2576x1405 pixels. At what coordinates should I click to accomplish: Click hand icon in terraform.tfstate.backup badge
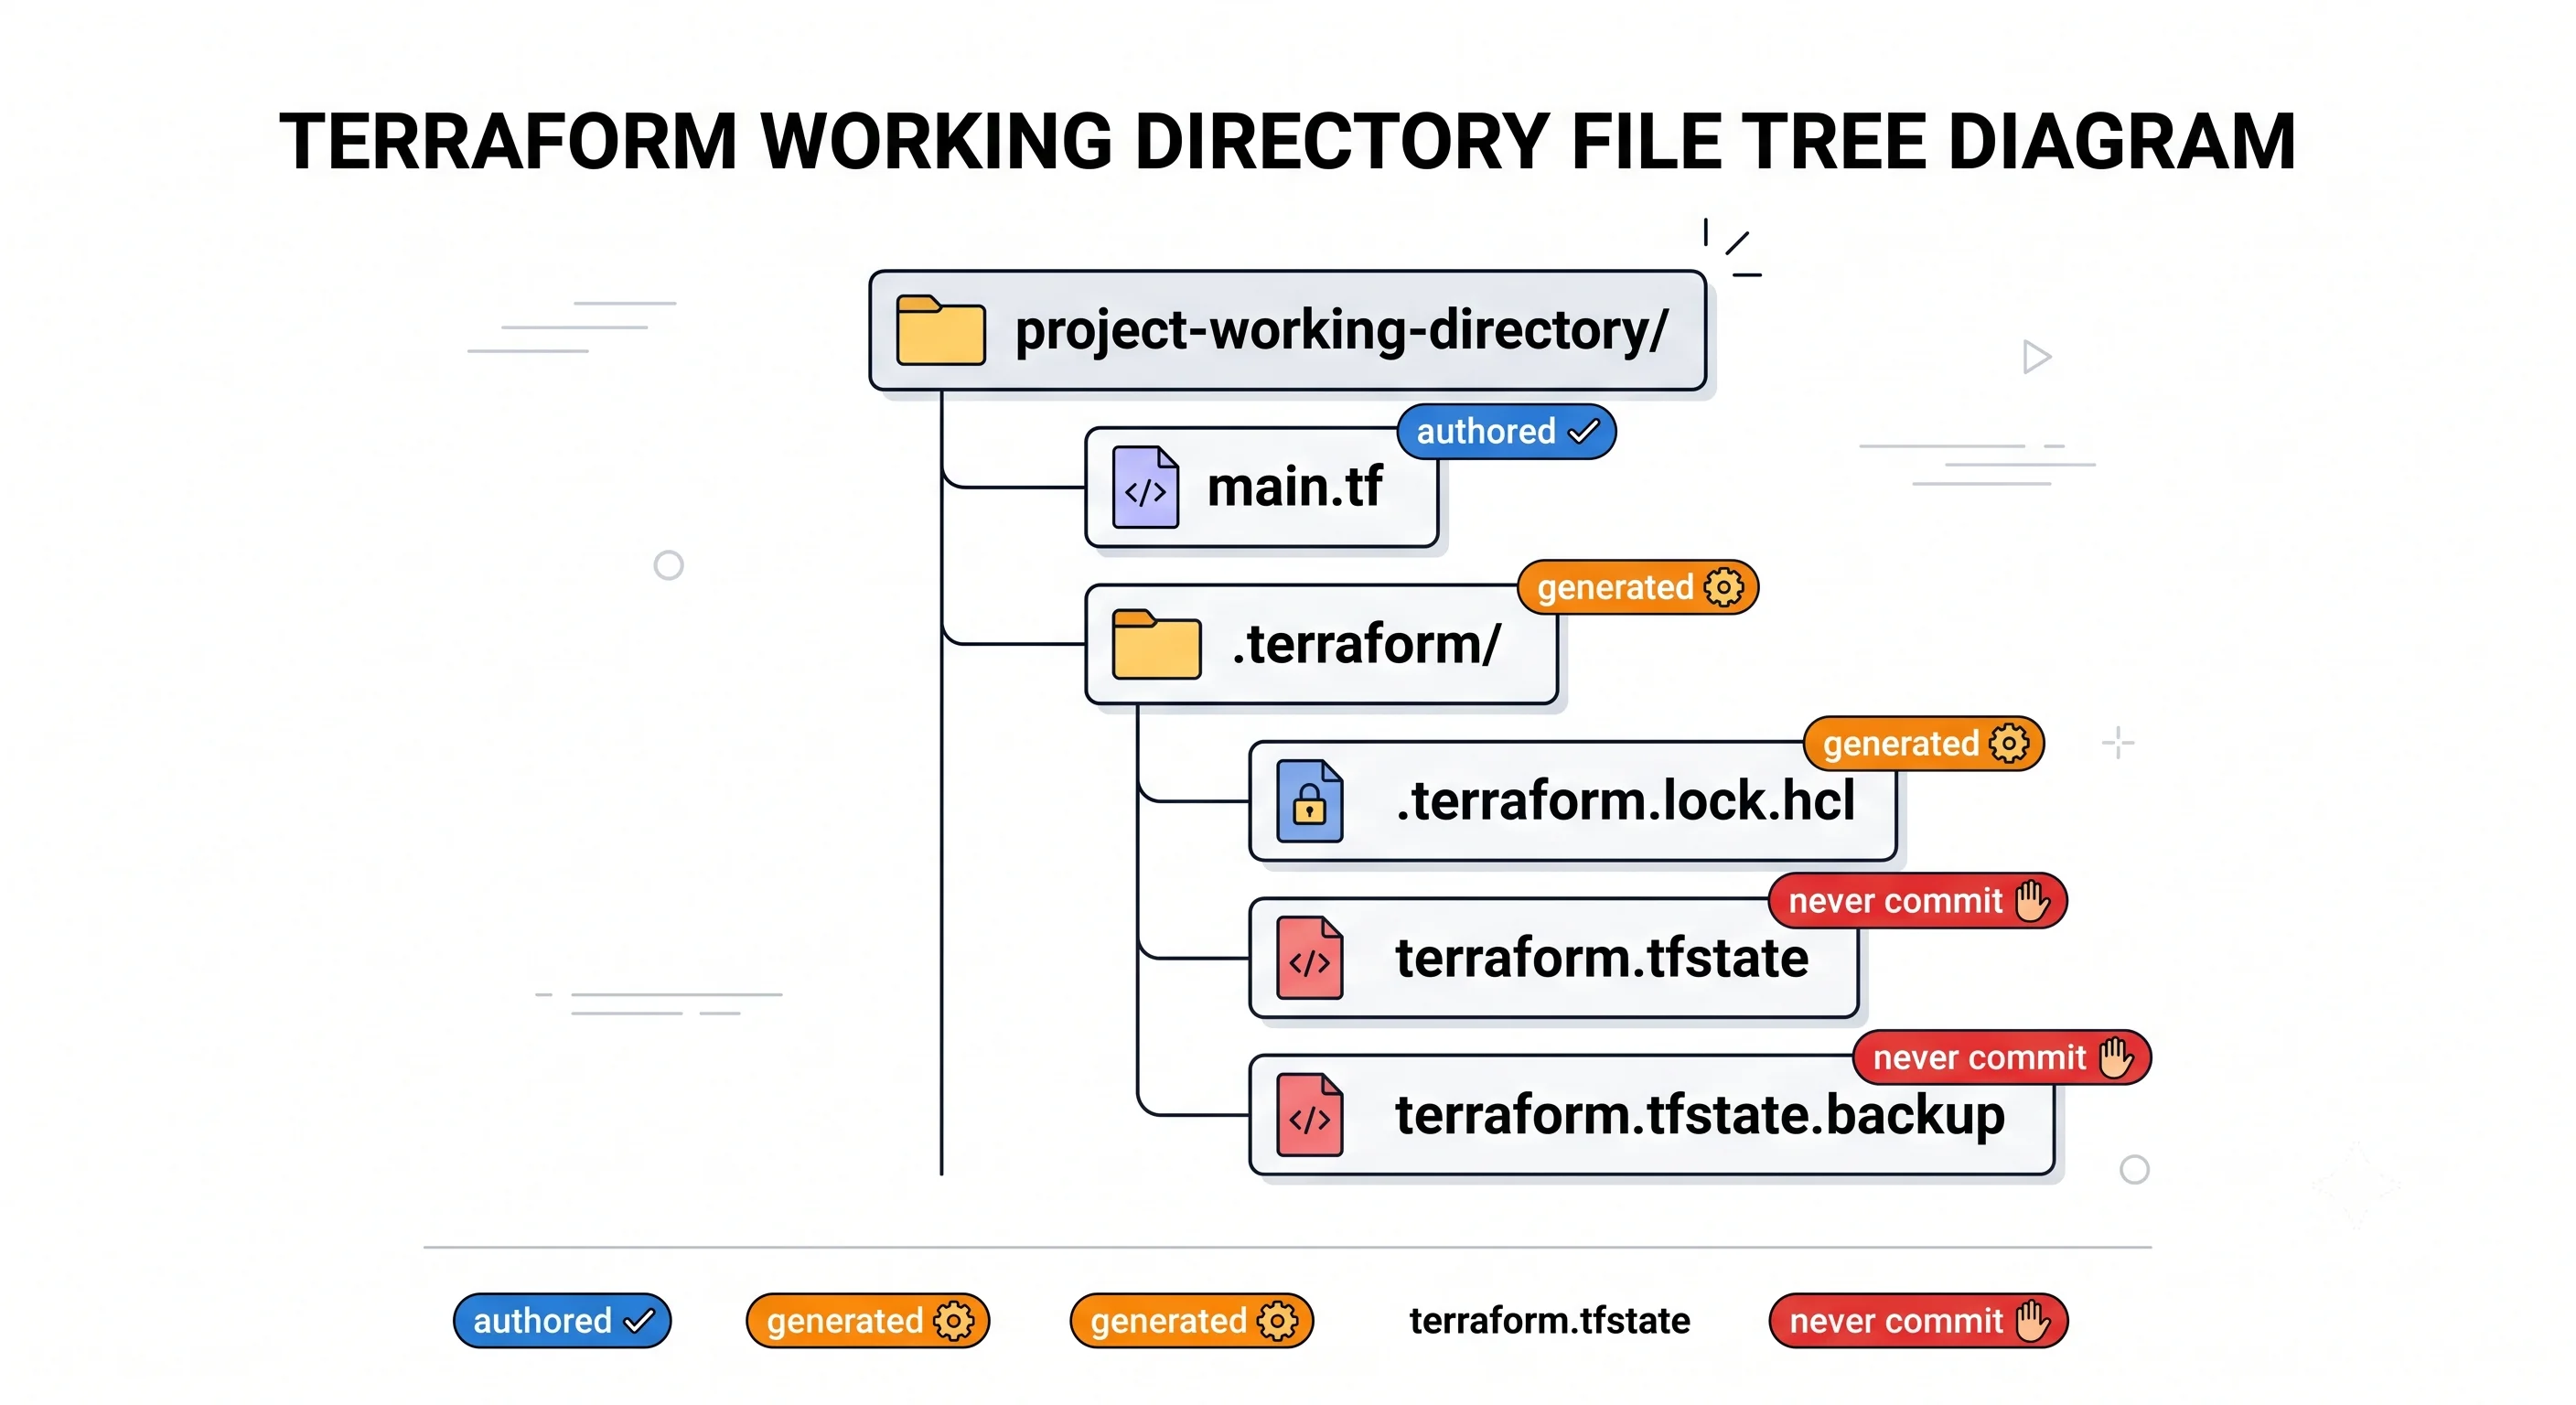2116,1058
